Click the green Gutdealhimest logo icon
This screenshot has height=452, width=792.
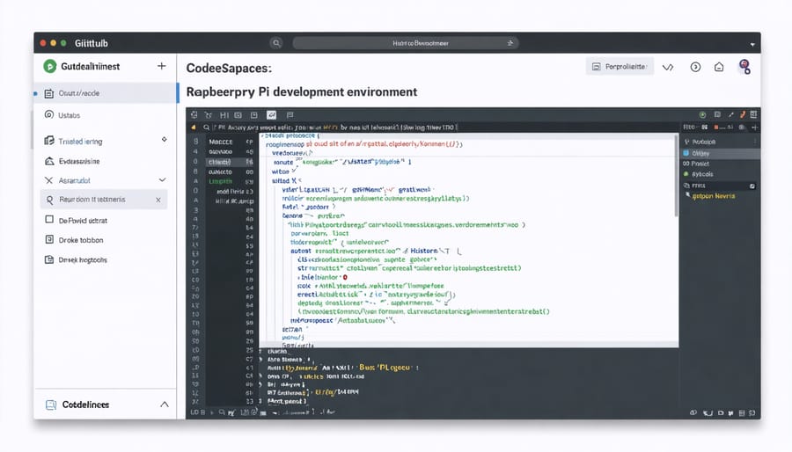coord(49,66)
